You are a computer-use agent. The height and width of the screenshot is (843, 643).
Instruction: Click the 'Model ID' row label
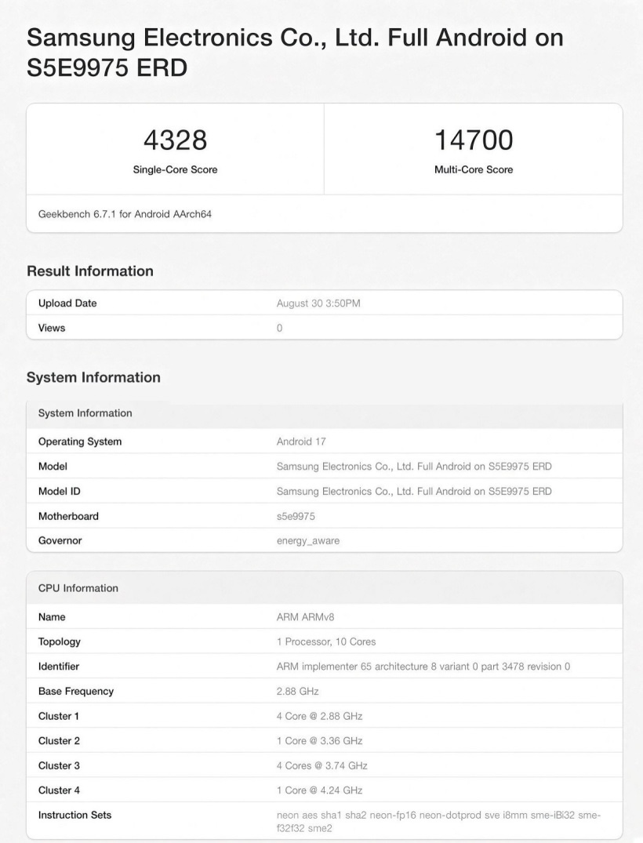[x=59, y=492]
